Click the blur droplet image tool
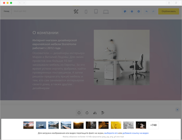182x140 pixels. point(79,113)
